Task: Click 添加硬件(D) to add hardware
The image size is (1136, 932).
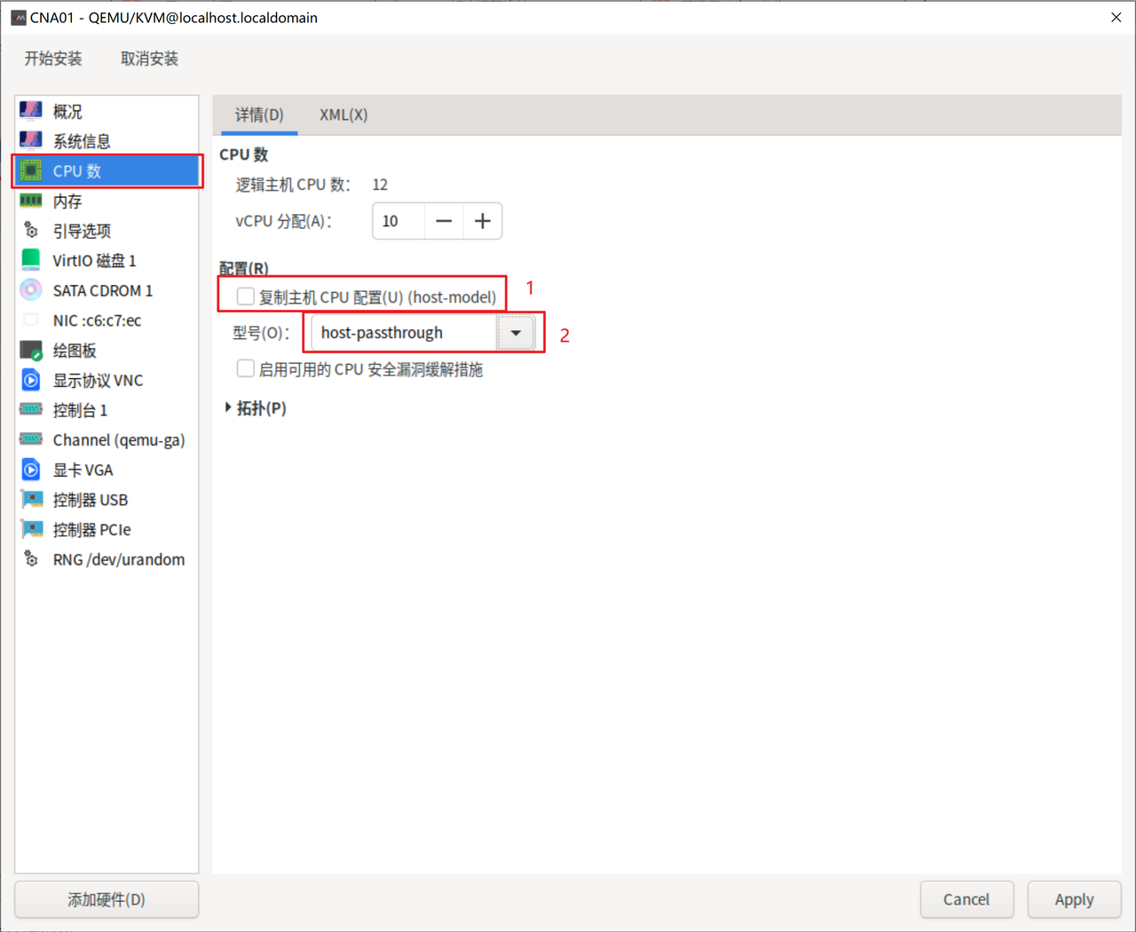Action: point(106,899)
